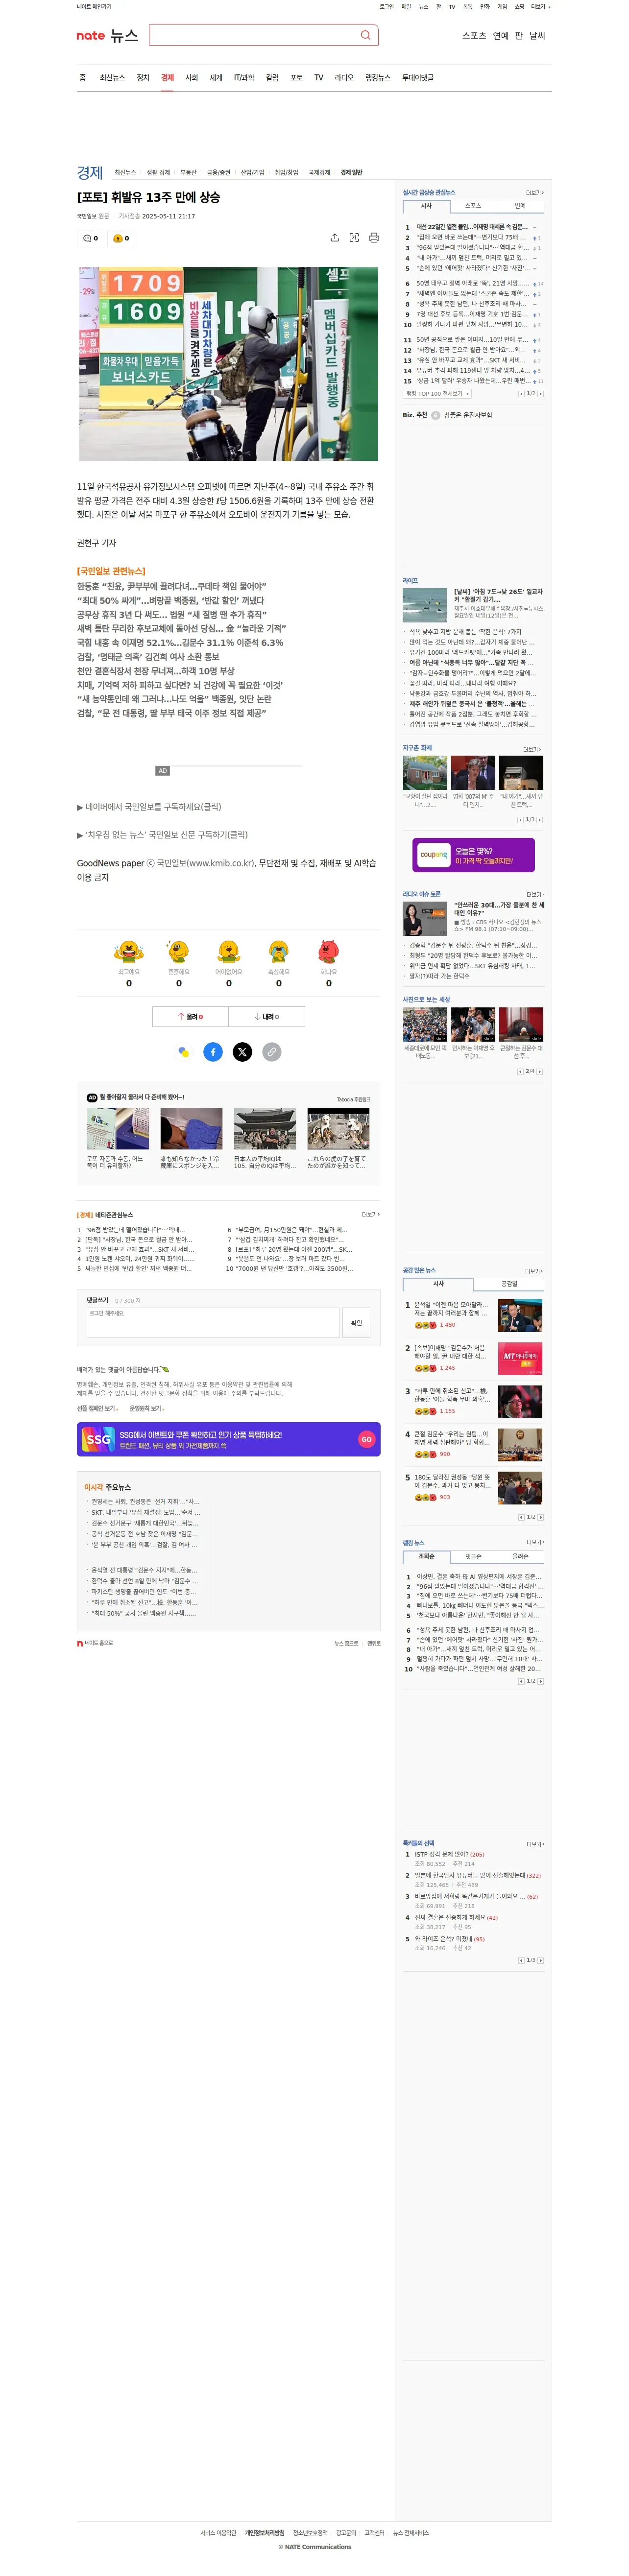Click the scrap capture icon
Viewport: 629px width, 2576px height.
tap(354, 237)
